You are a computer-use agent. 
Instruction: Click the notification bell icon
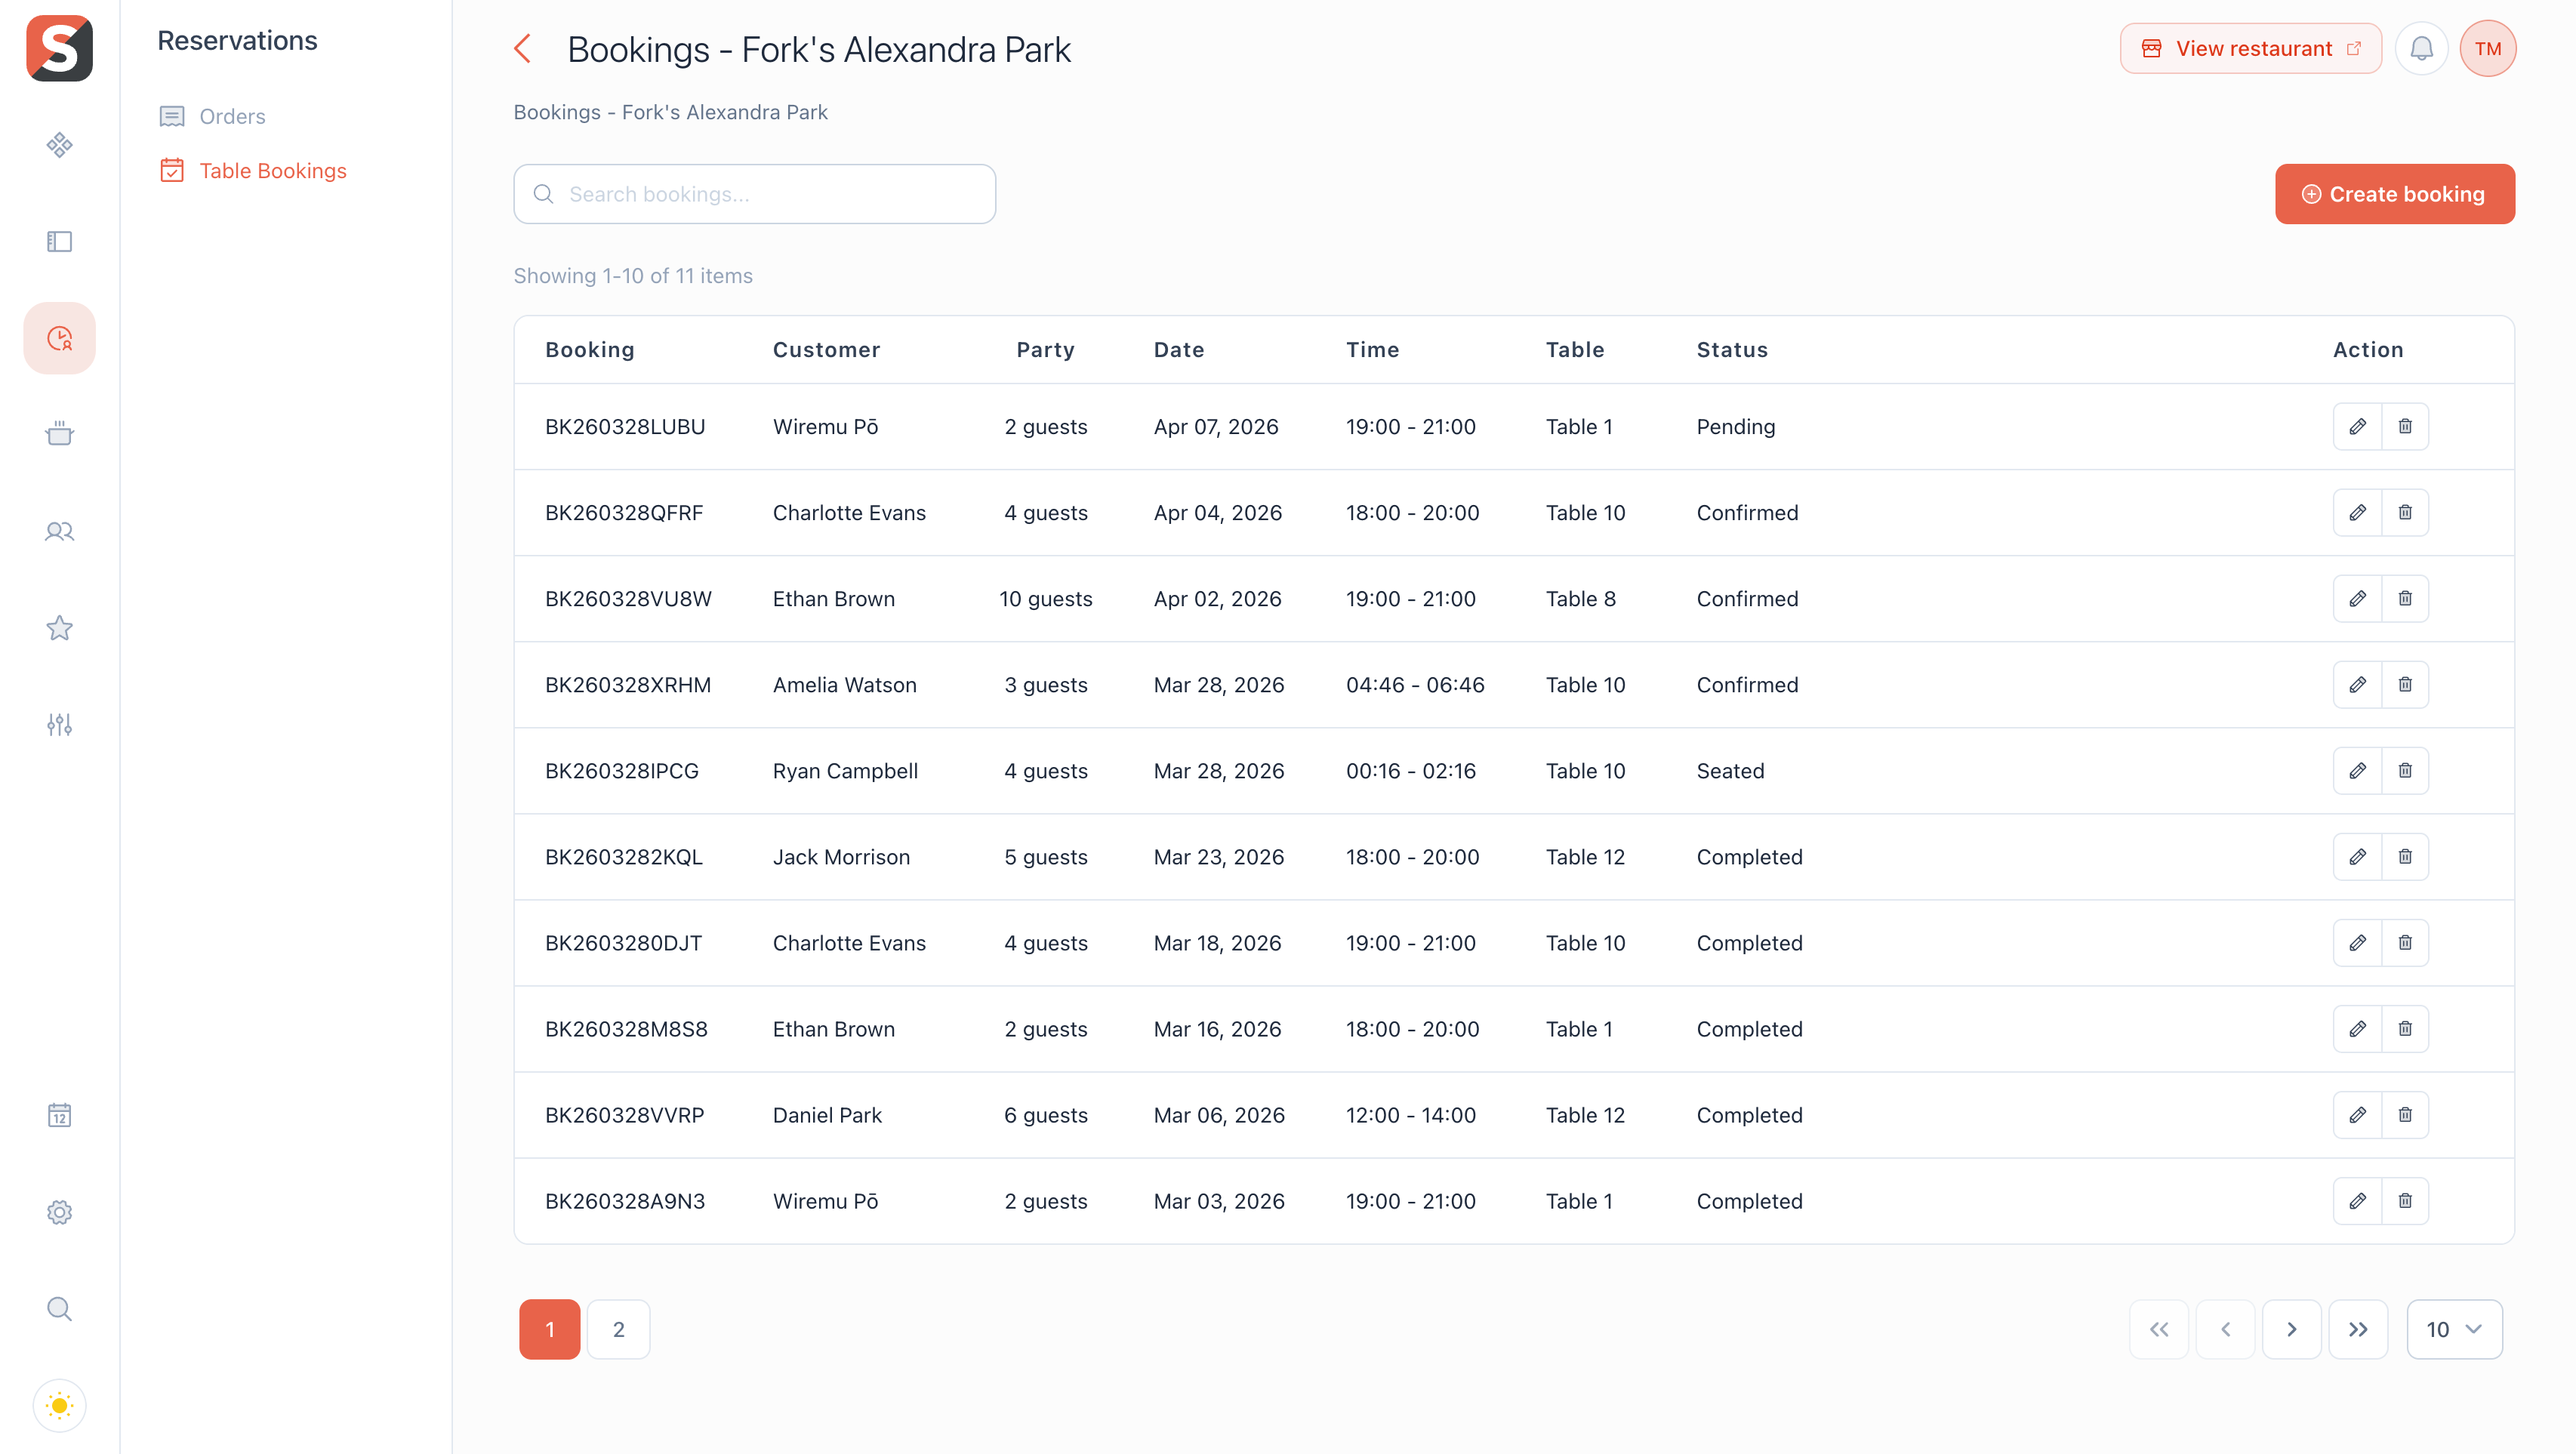coord(2422,47)
